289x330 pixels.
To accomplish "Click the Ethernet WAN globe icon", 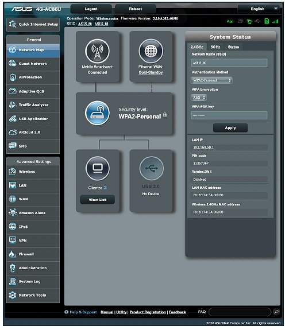I will pyautogui.click(x=151, y=51).
